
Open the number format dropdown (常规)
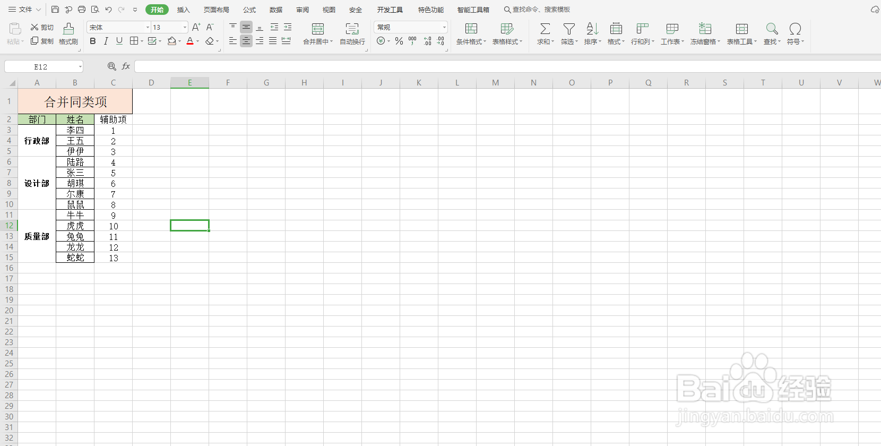444,27
